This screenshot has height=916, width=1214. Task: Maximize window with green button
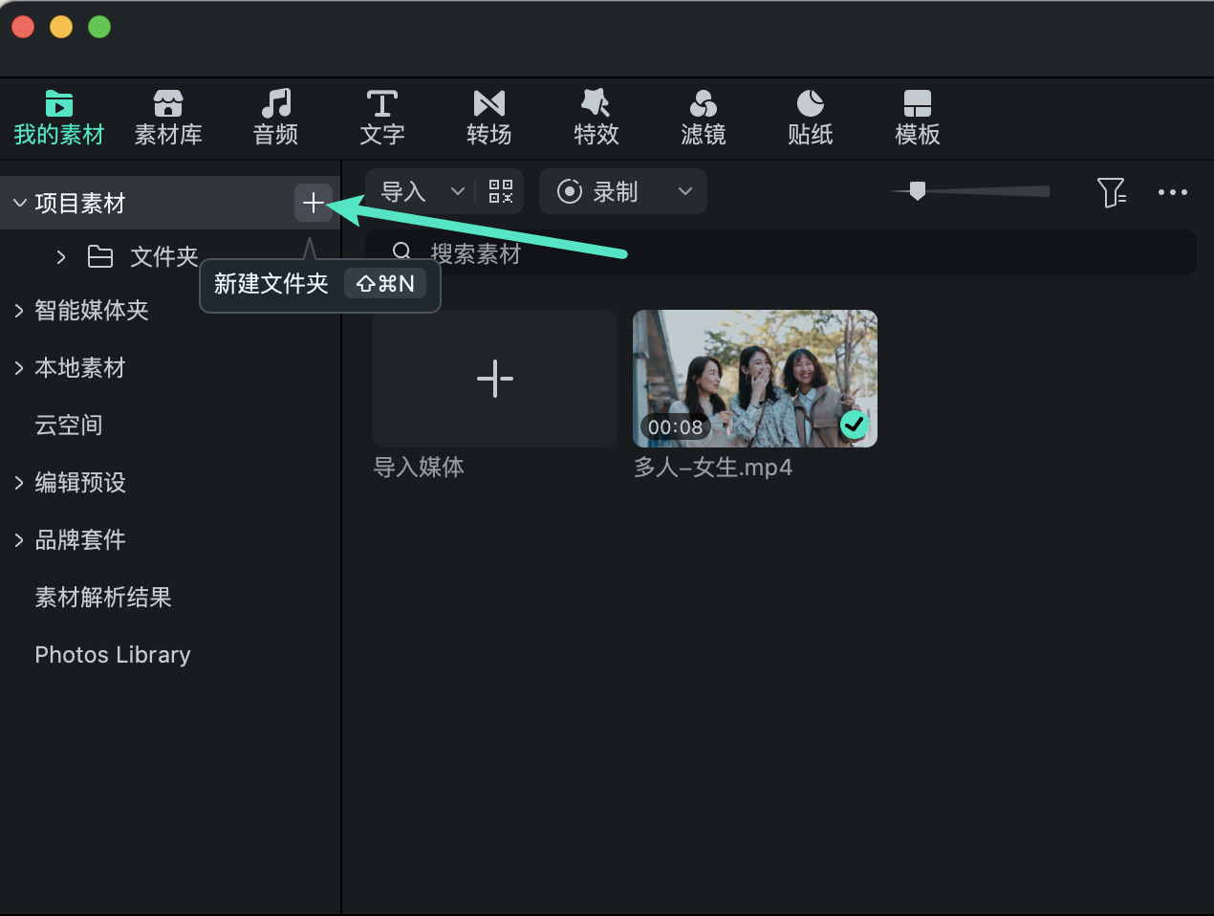(x=99, y=27)
